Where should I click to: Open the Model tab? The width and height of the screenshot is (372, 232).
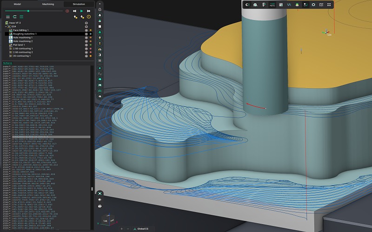pyautogui.click(x=17, y=4)
